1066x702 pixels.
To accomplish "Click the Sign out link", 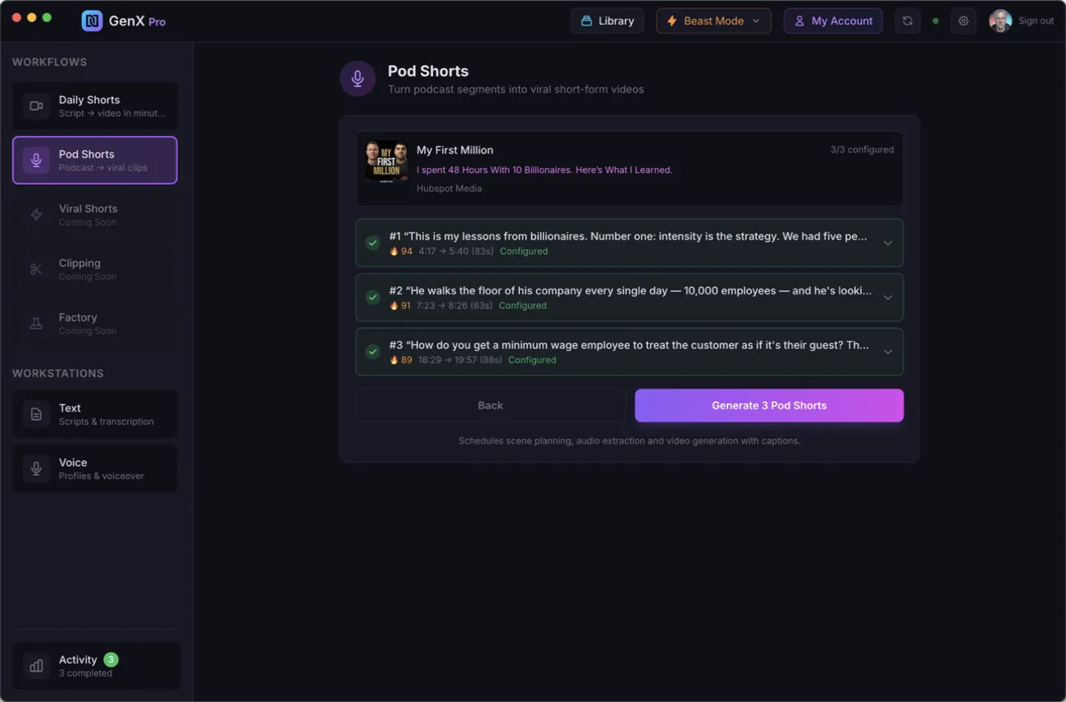I will point(1036,21).
